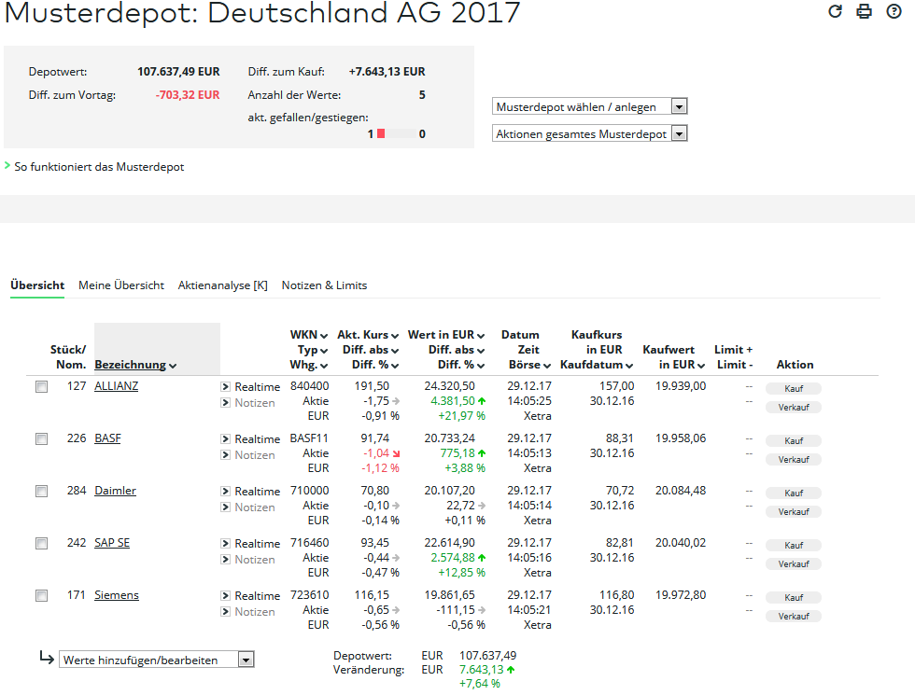Open Notizen arrow icon for BASF
This screenshot has height=695, width=915.
click(x=225, y=455)
